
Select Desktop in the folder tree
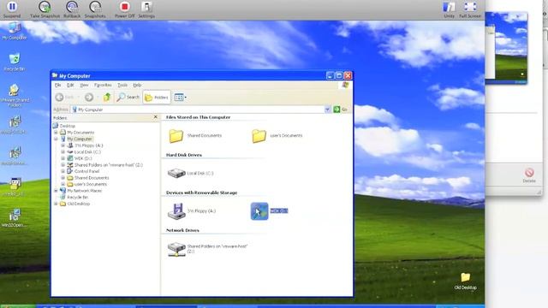click(68, 126)
